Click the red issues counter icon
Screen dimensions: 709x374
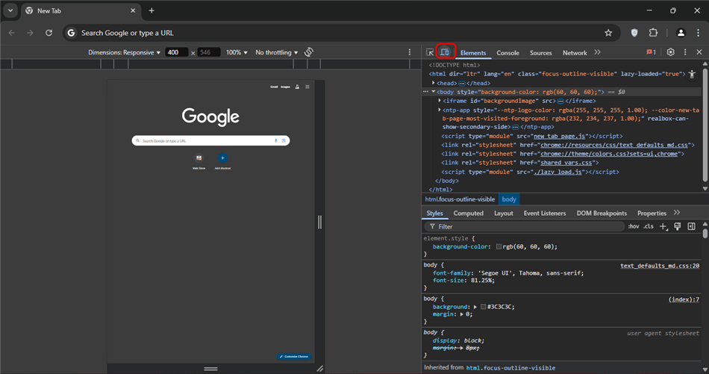[x=651, y=52]
